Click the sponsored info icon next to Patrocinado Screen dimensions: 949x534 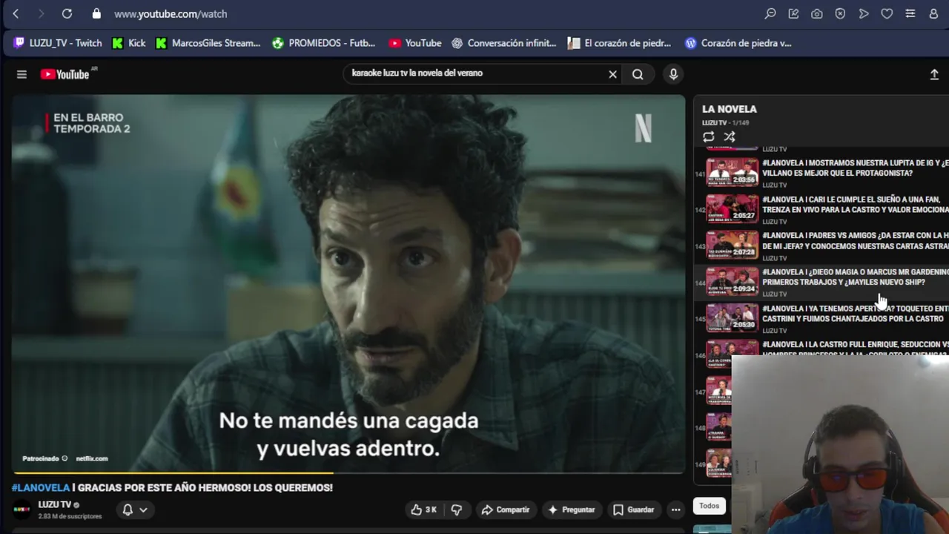pyautogui.click(x=65, y=458)
